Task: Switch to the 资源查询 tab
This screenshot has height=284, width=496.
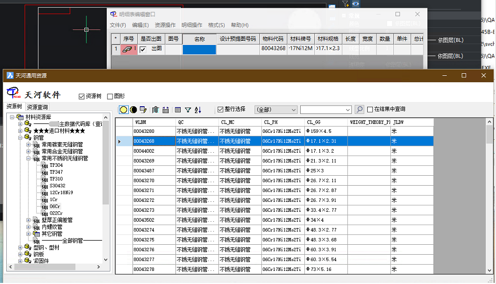Action: click(x=37, y=107)
